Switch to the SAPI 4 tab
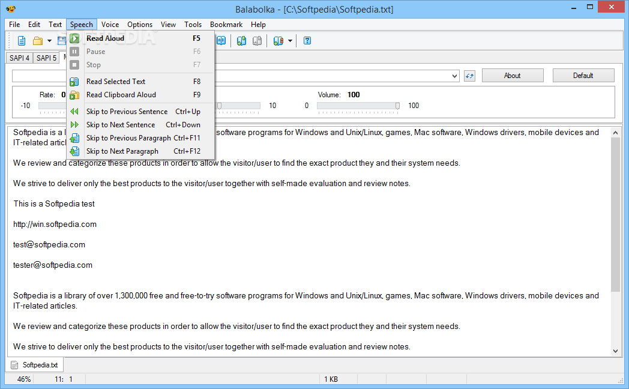 (19, 58)
